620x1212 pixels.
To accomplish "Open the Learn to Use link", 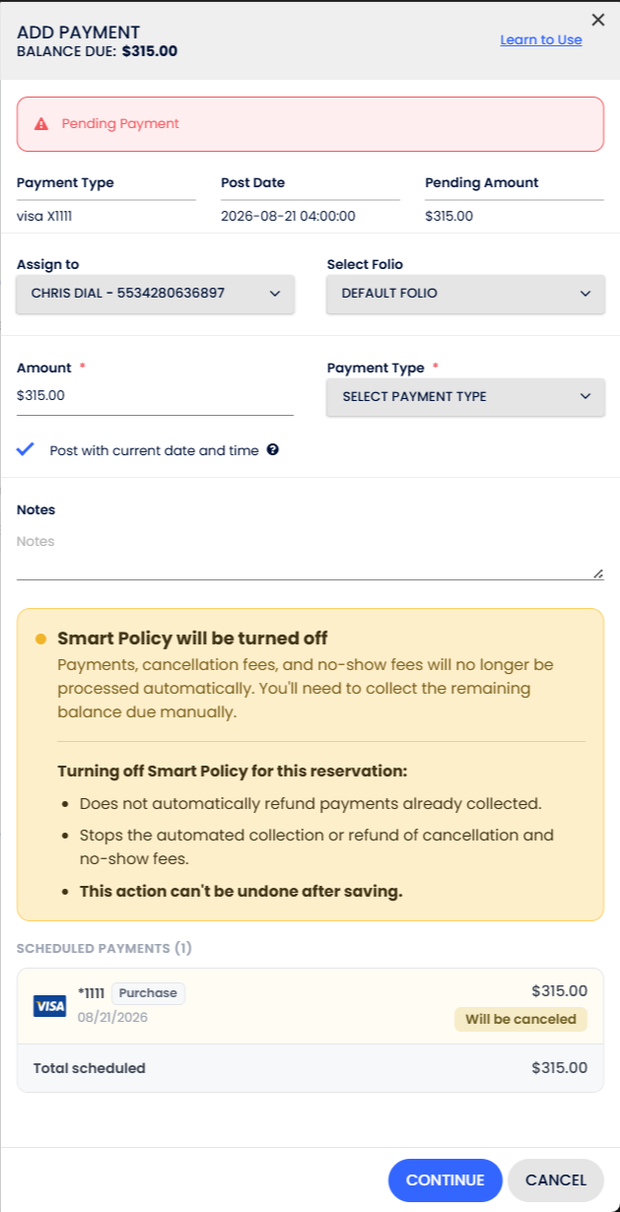I will 541,40.
